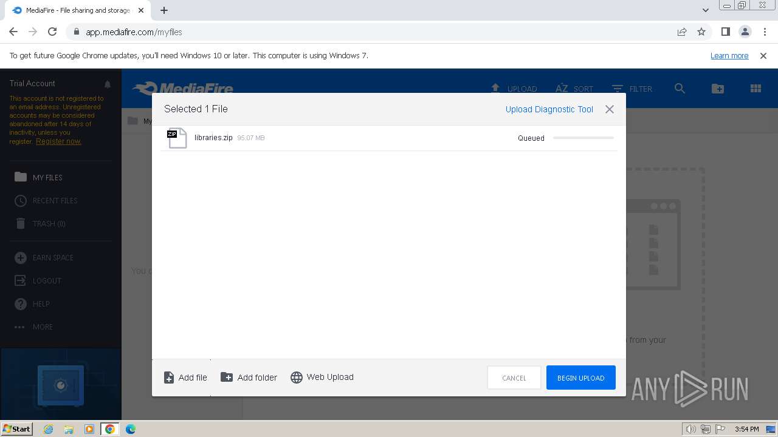Click the MediaFire vault ad thumbnail
This screenshot has width=778, height=437.
coord(61,384)
